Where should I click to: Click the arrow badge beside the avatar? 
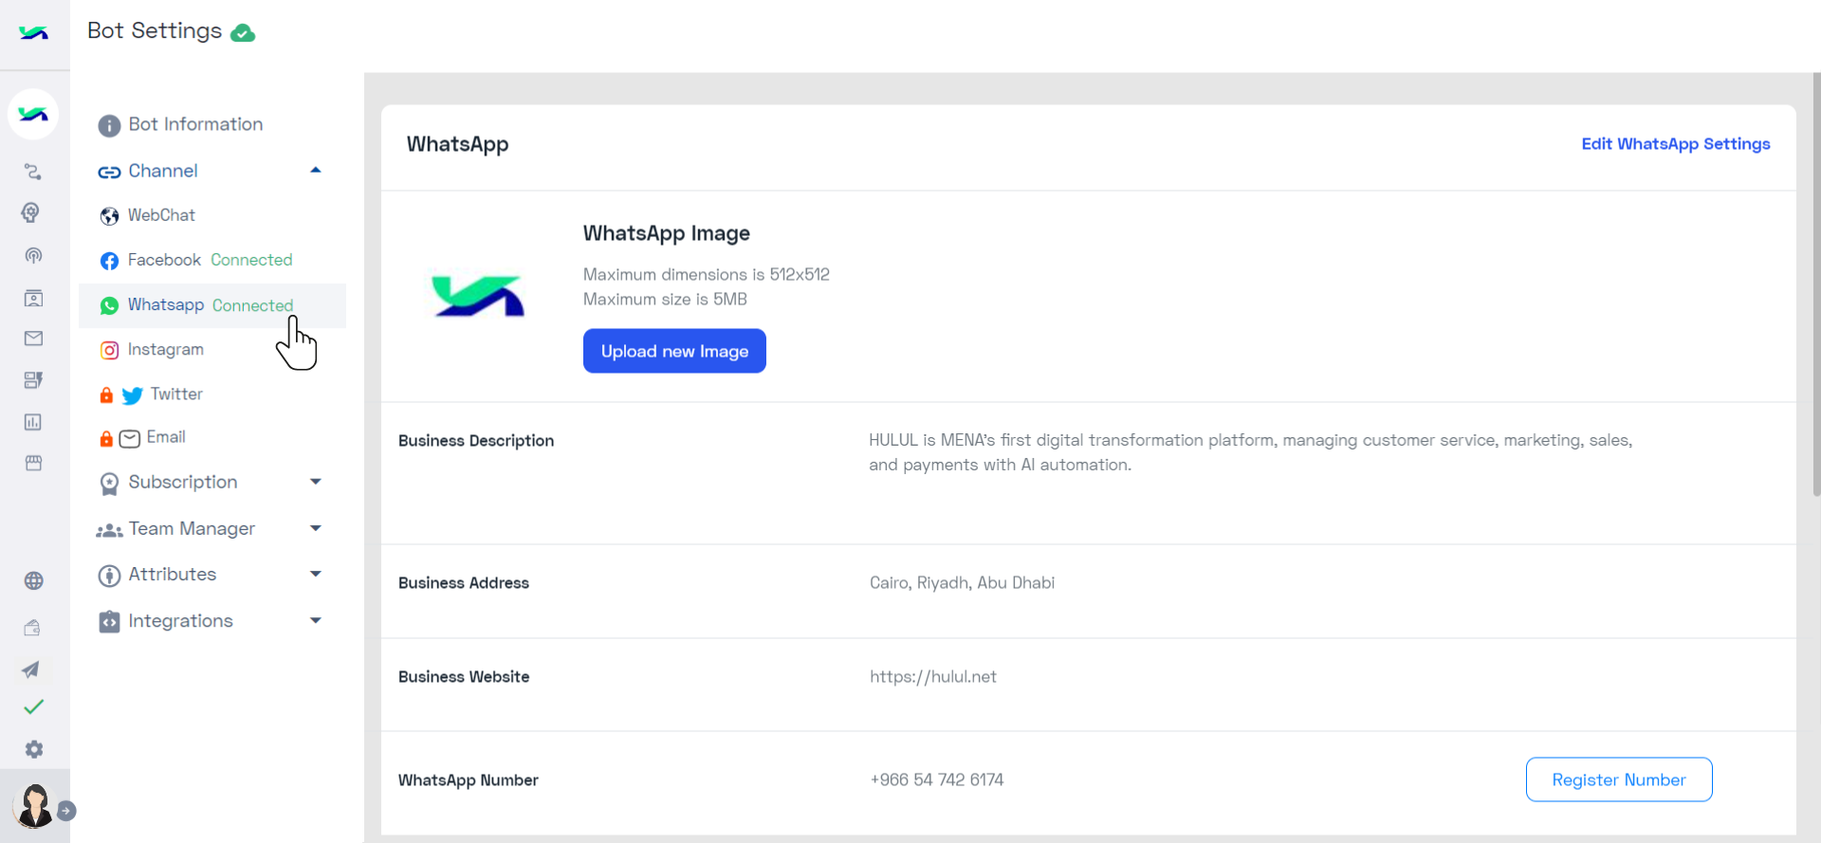[x=66, y=811]
